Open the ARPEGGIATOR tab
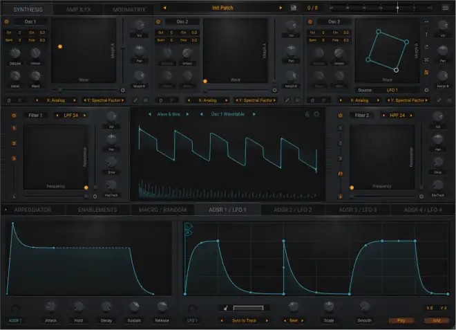Viewport: 456px width, 330px height. click(x=32, y=210)
